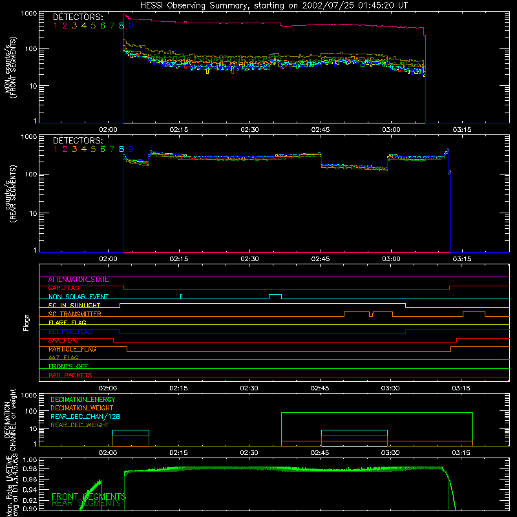Click the MON. counts/s (FRONT SEGMENTS) axis title
517x517 pixels.
tap(10, 67)
